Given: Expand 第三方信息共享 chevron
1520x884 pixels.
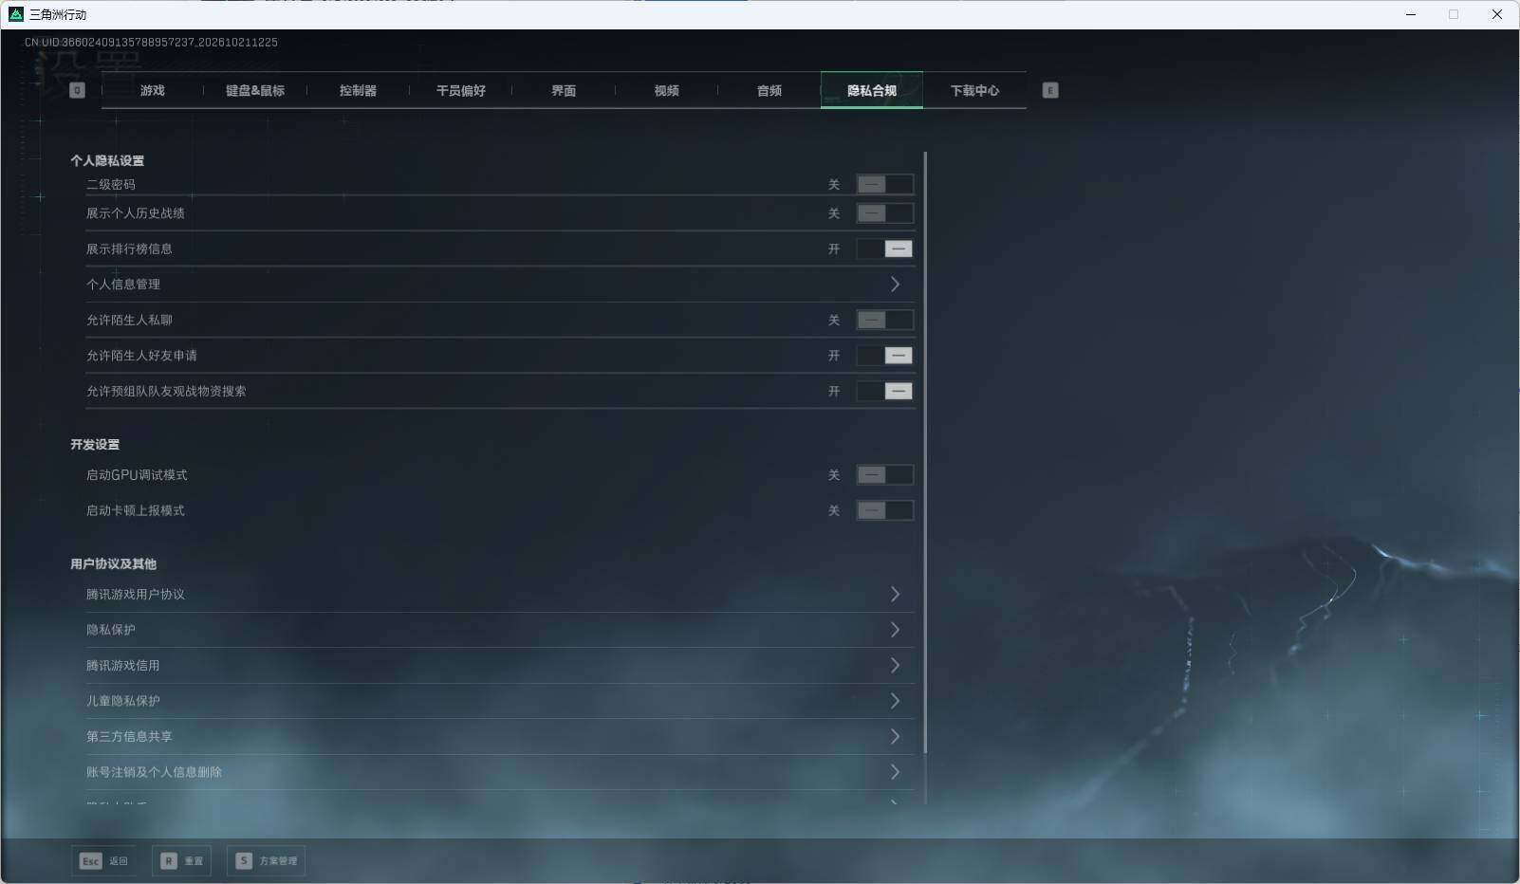Looking at the screenshot, I should tap(895, 736).
